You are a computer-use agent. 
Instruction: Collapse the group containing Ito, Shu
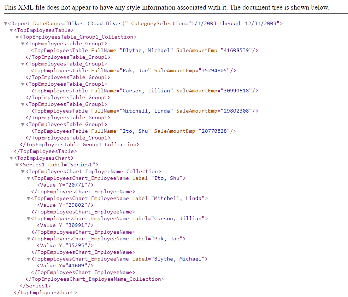(x=22, y=124)
